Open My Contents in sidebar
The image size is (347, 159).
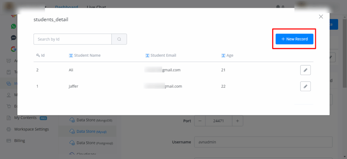click(25, 118)
